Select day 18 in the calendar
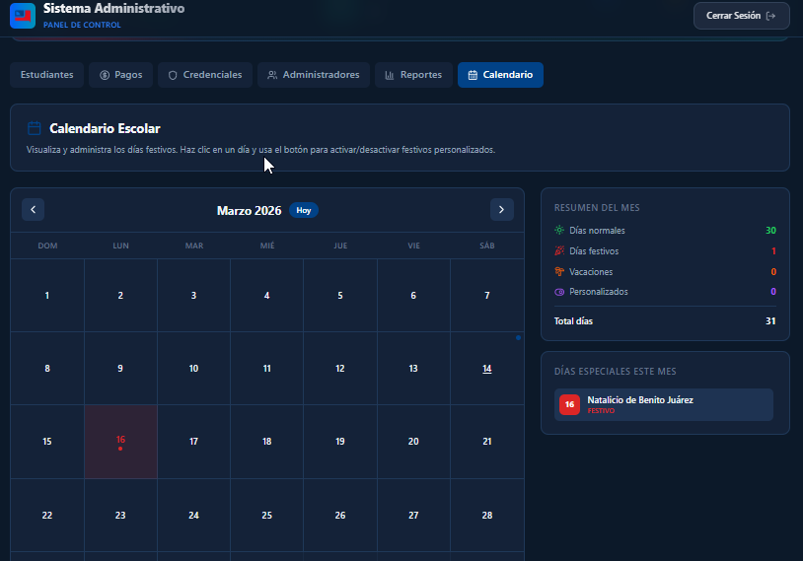 pos(266,442)
